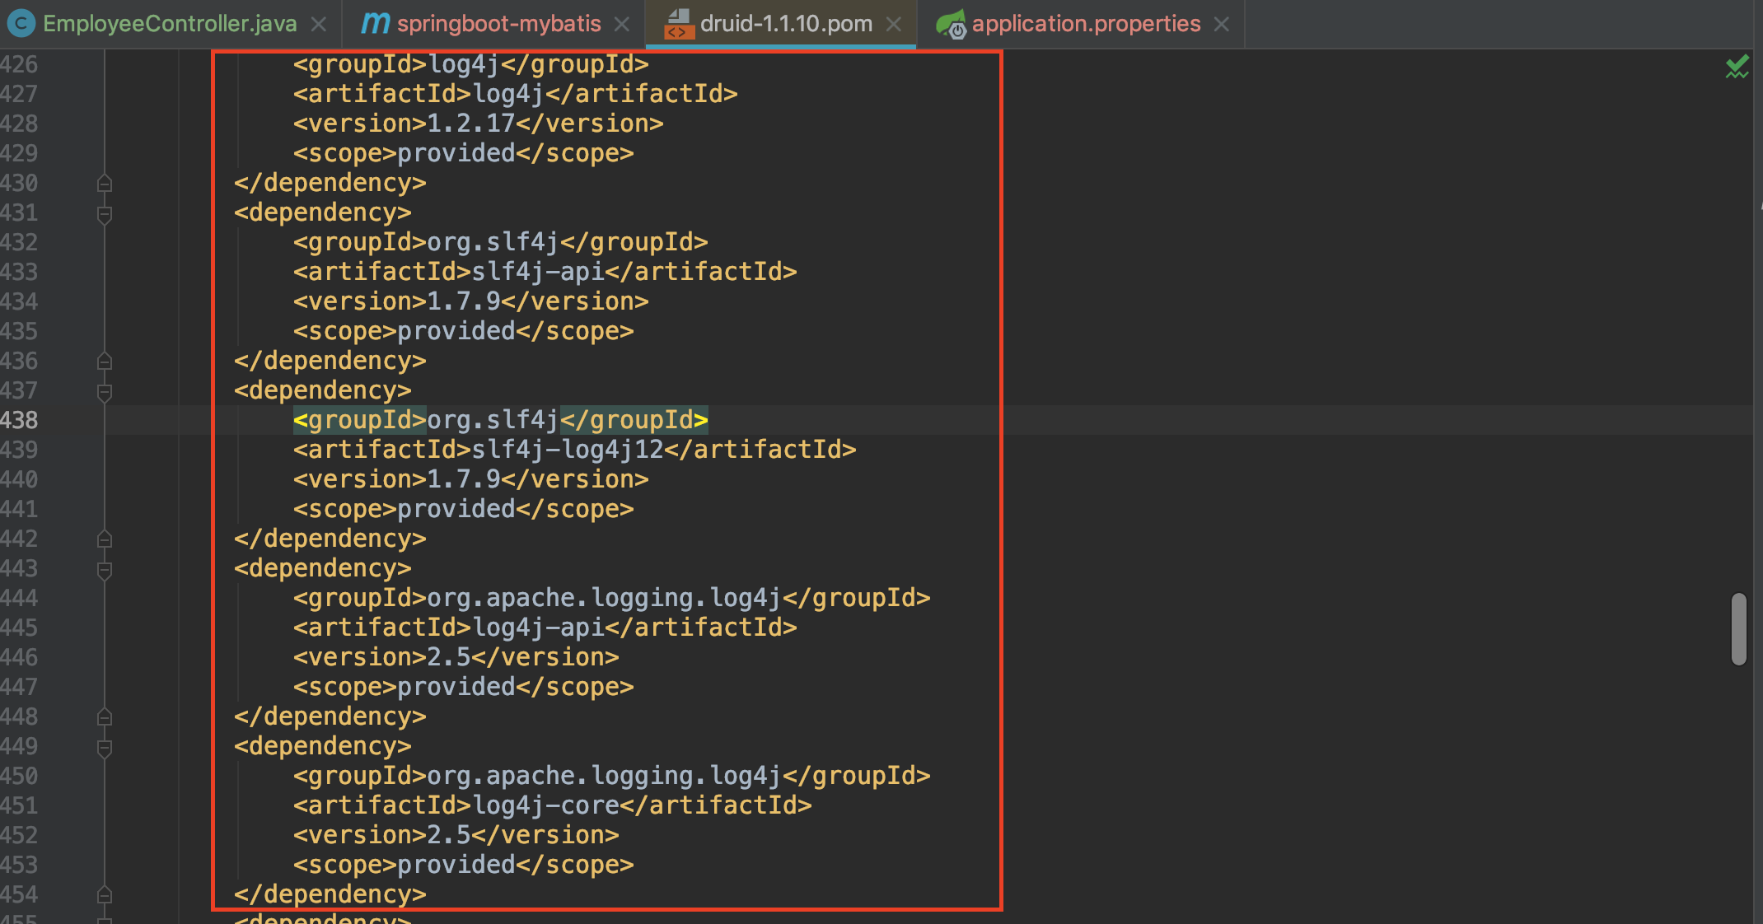The image size is (1763, 924).
Task: Select the springboot-mybatis tab
Action: 498,24
